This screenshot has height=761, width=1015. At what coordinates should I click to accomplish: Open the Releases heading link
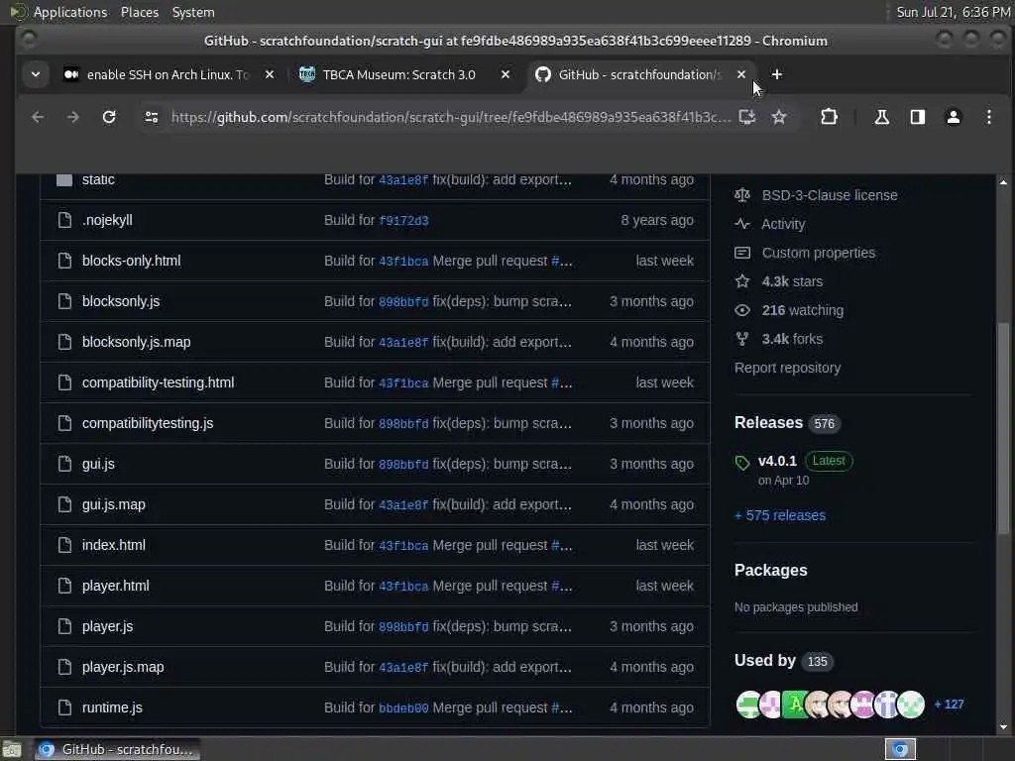(768, 422)
